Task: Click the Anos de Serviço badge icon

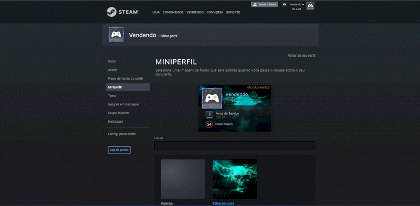Action: (x=209, y=115)
